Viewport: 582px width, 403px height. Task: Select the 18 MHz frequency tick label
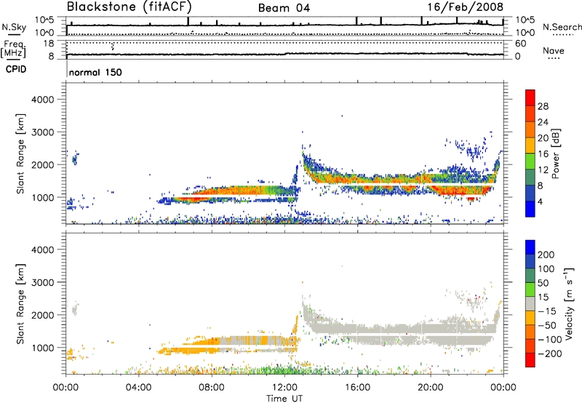click(x=49, y=44)
